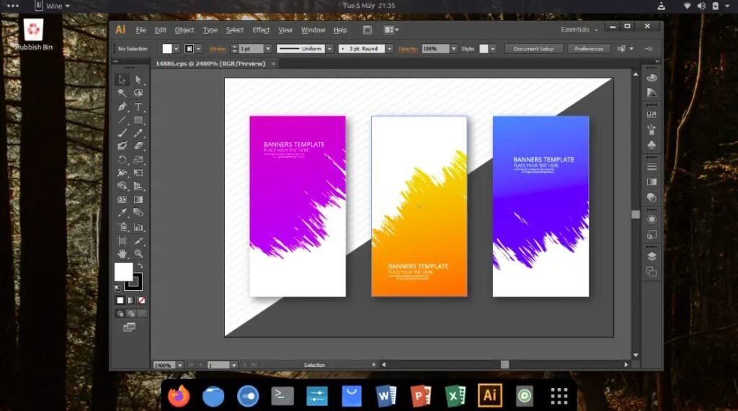Open the Object menu

(184, 30)
